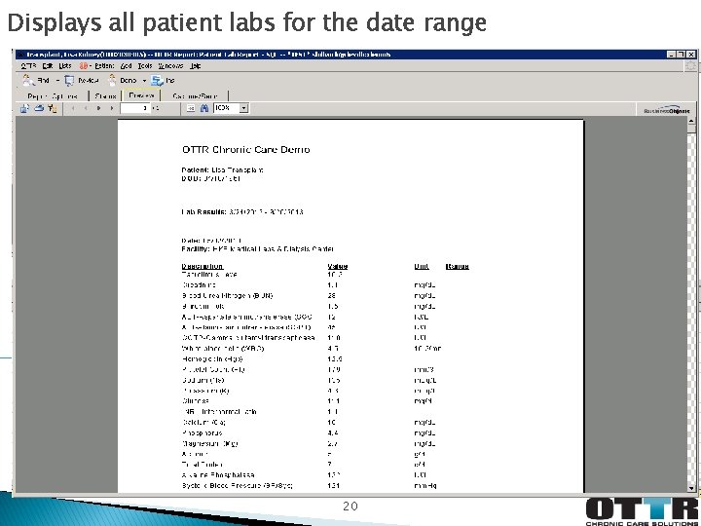Click the Potassium (K) row
The image size is (701, 526).
click(x=309, y=391)
